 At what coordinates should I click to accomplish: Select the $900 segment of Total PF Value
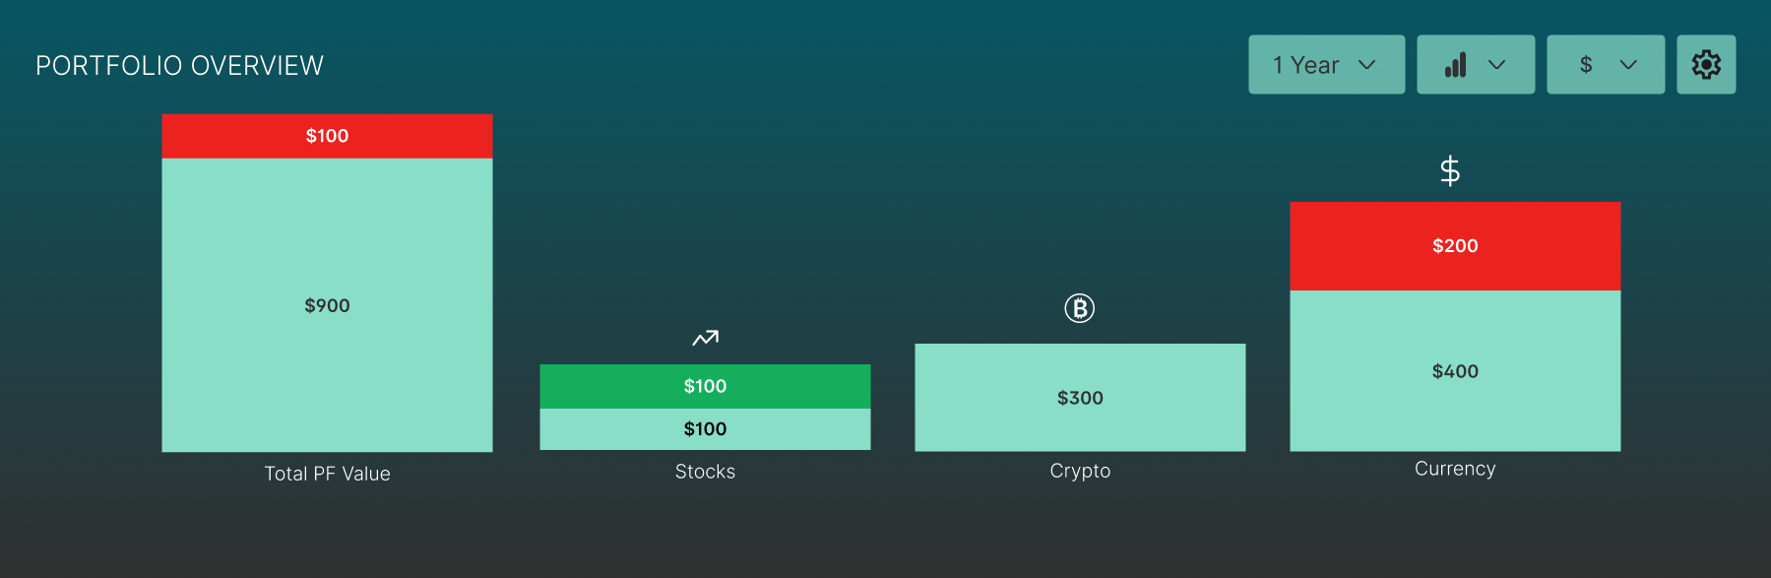(327, 305)
